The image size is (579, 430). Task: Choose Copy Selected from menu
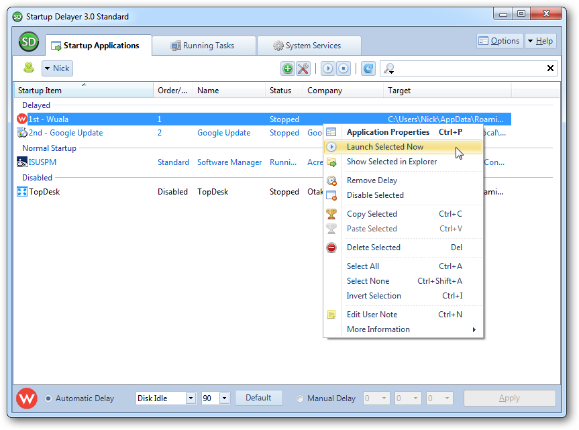(x=403, y=214)
